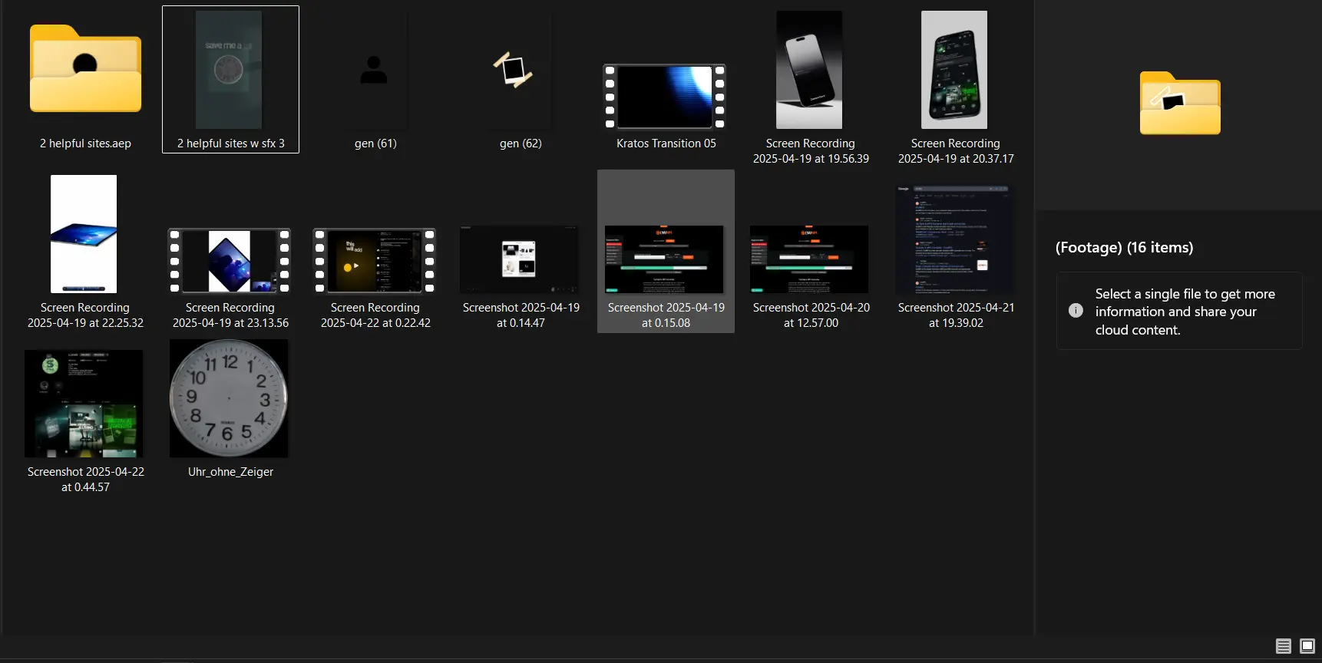This screenshot has width=1322, height=663.
Task: Click the info icon in details pane
Action: coord(1076,311)
